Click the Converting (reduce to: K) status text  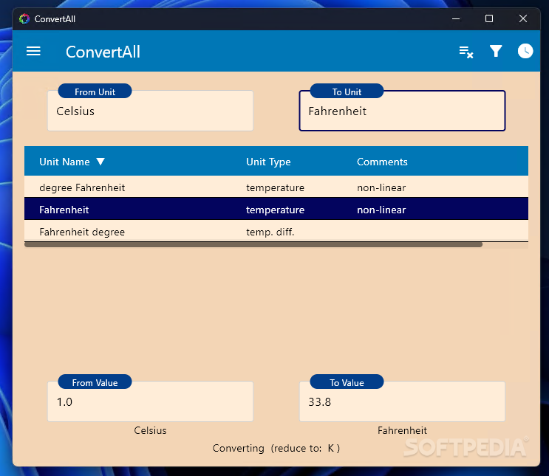click(x=276, y=448)
